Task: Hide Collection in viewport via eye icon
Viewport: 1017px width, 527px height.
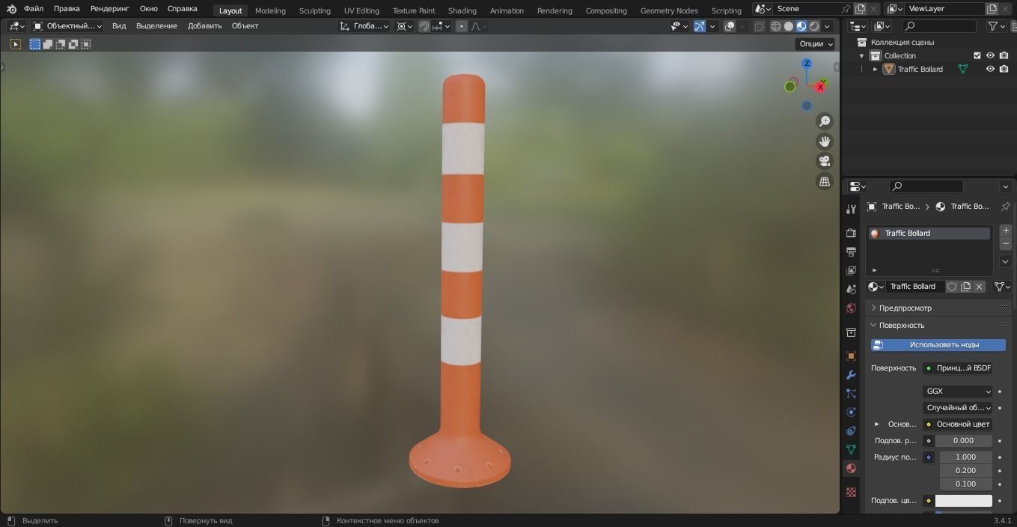Action: [990, 55]
